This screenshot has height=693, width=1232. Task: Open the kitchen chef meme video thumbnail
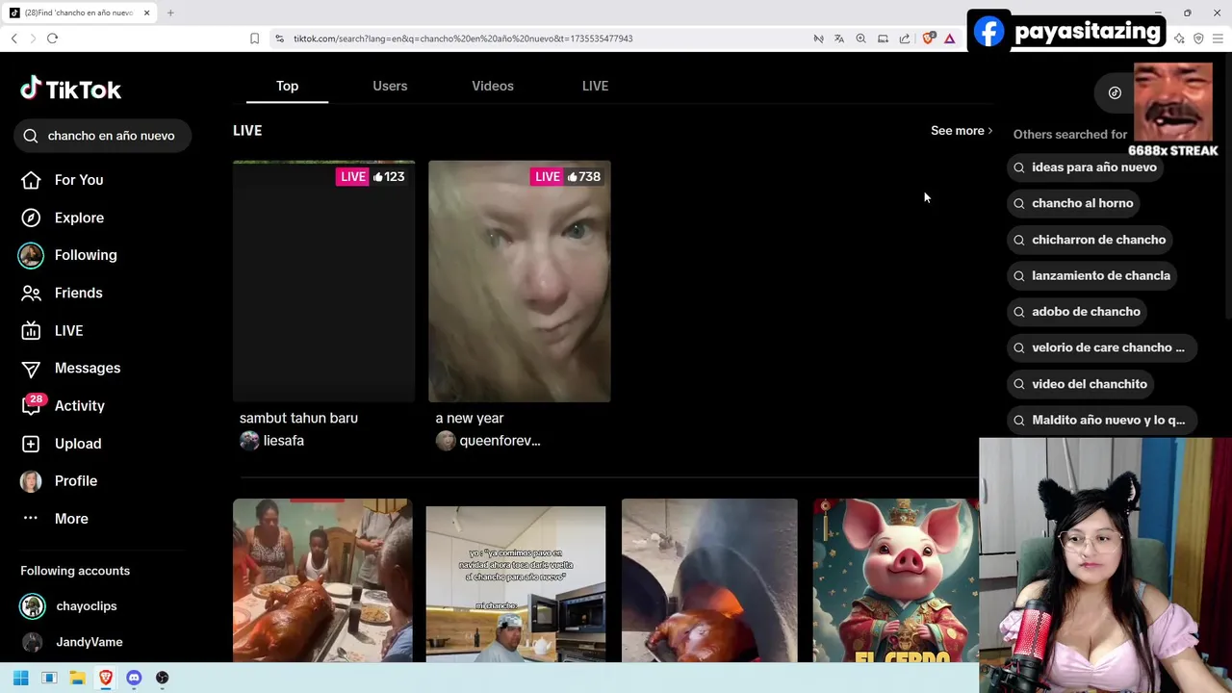pyautogui.click(x=516, y=583)
